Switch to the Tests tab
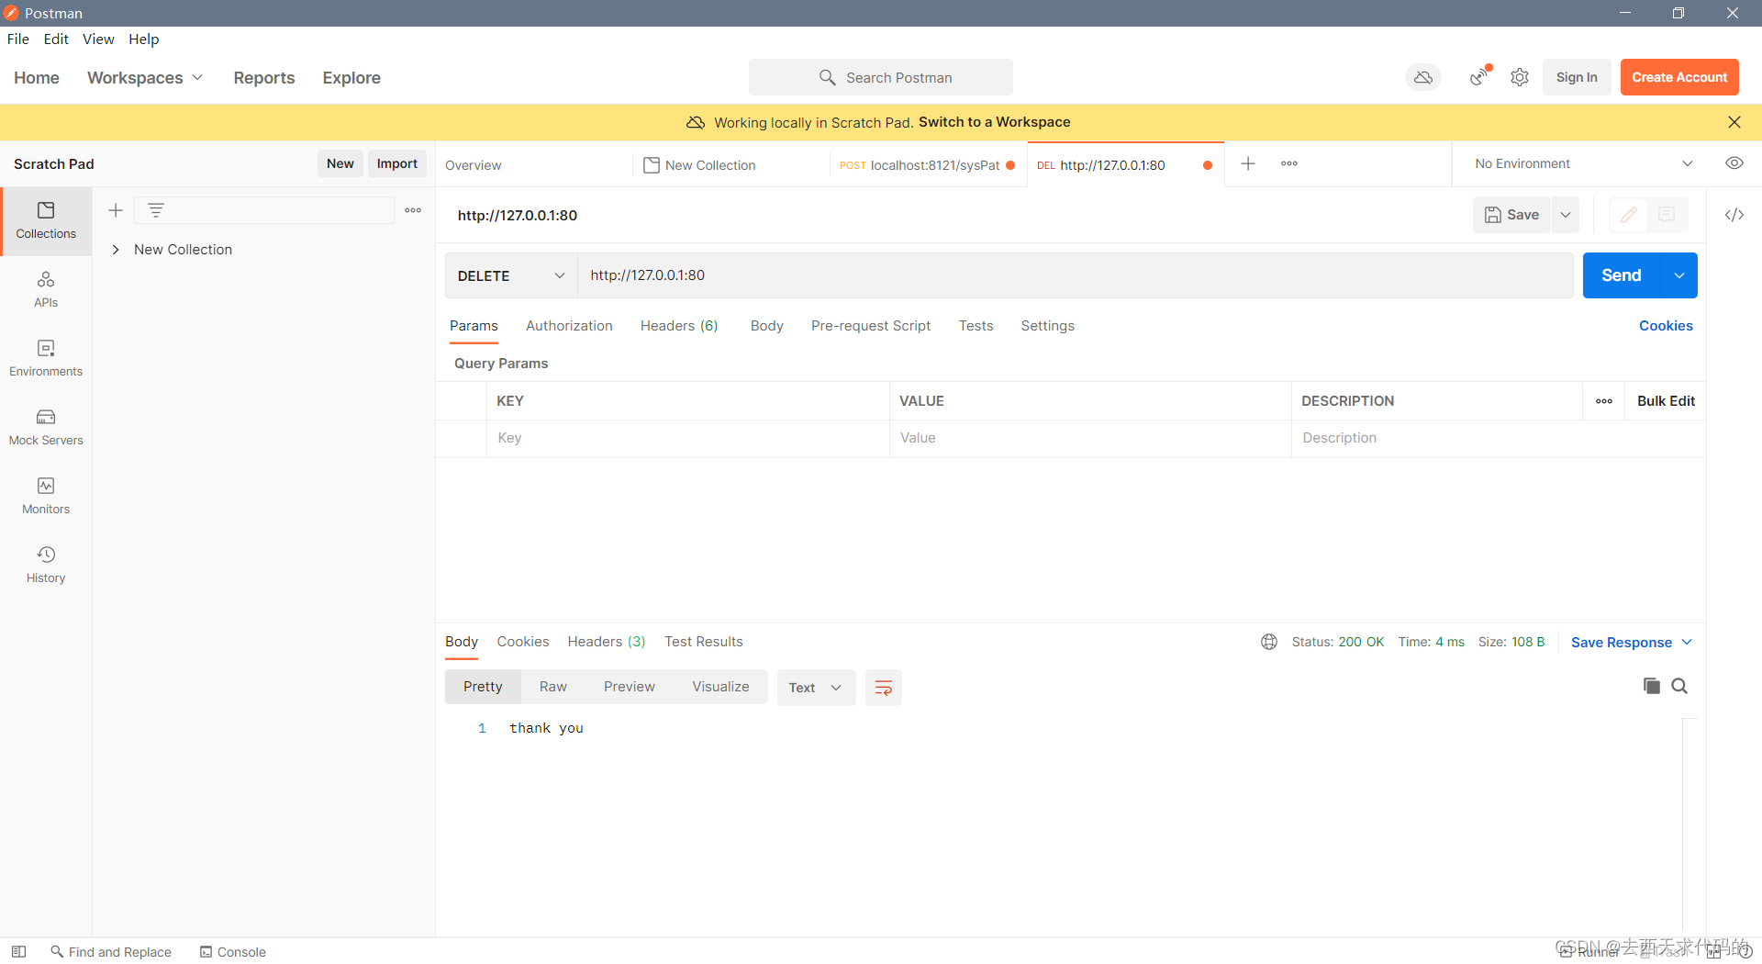 [x=976, y=326]
